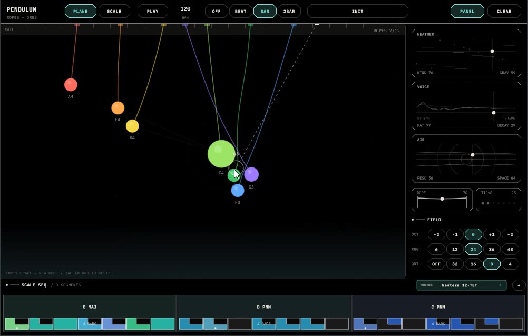Image resolution: width=528 pixels, height=336 pixels.
Task: Click the ROPES 7/12 counter
Action: pos(386,31)
